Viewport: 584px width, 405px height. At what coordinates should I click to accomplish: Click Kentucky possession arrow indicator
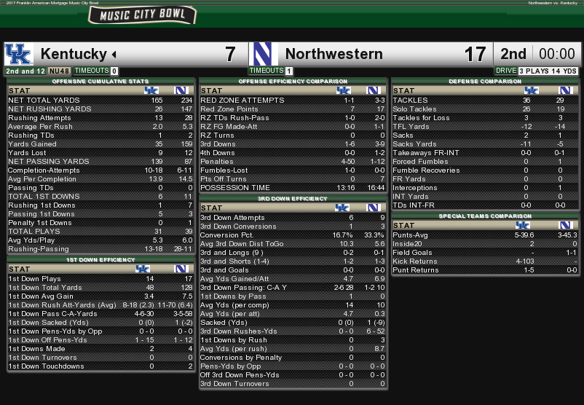pyautogui.click(x=114, y=55)
